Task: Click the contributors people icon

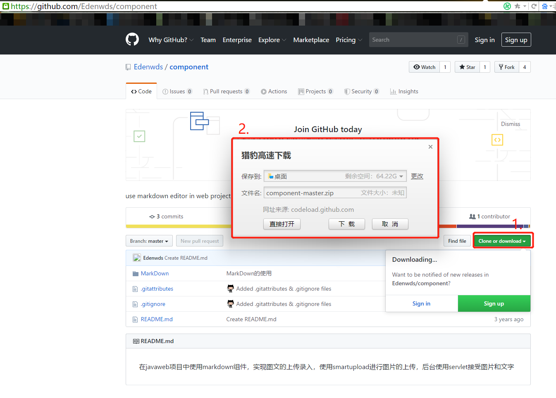Action: [x=472, y=217]
